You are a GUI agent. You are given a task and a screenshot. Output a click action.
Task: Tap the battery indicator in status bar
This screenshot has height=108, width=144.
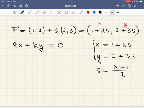(142, 1)
